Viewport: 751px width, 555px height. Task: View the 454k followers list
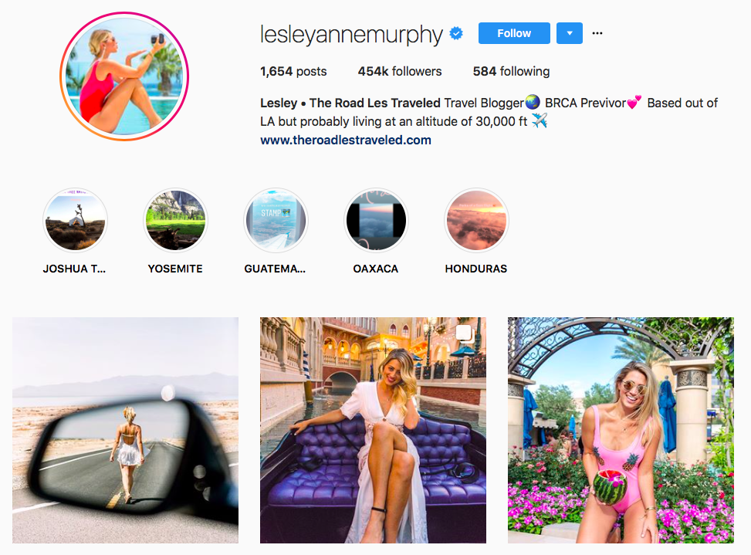(400, 71)
